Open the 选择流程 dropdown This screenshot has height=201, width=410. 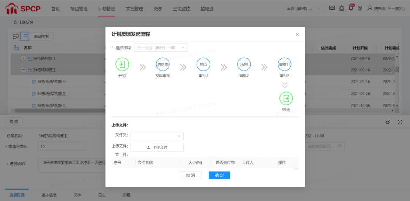[161, 48]
